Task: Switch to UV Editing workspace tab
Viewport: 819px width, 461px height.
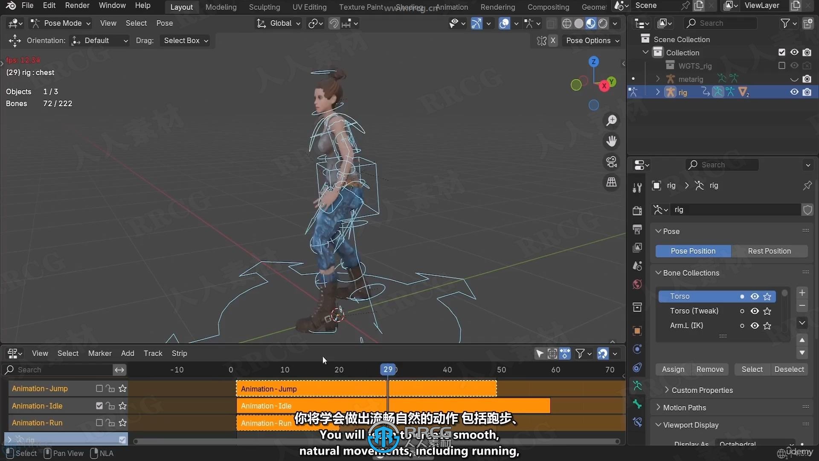Action: point(309,7)
